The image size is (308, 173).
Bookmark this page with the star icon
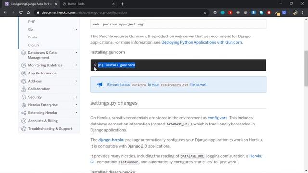click(205, 12)
